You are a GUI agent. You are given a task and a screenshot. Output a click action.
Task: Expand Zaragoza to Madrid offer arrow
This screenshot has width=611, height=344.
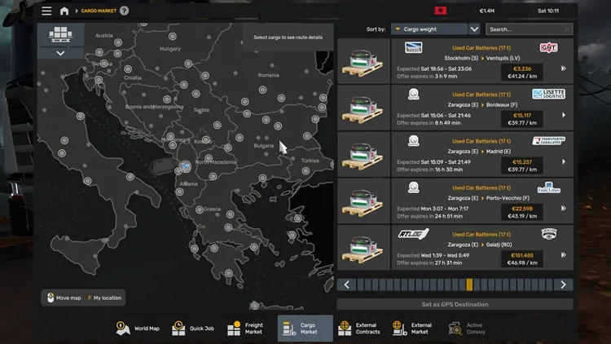point(564,161)
